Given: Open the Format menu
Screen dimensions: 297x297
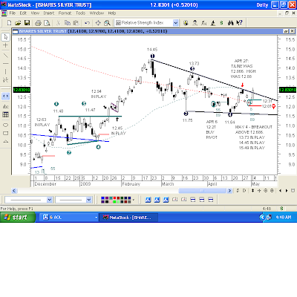Looking at the screenshot, I should click(x=65, y=13).
